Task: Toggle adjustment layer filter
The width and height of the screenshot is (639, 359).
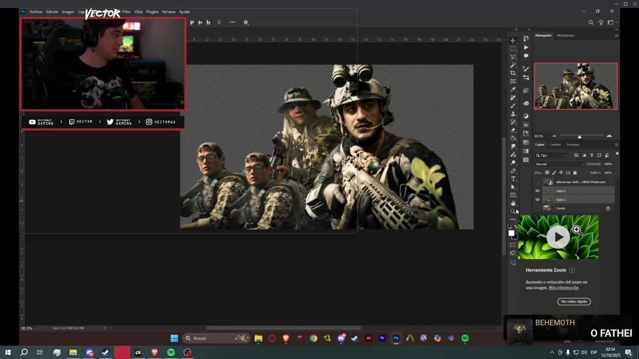Action: (584, 155)
